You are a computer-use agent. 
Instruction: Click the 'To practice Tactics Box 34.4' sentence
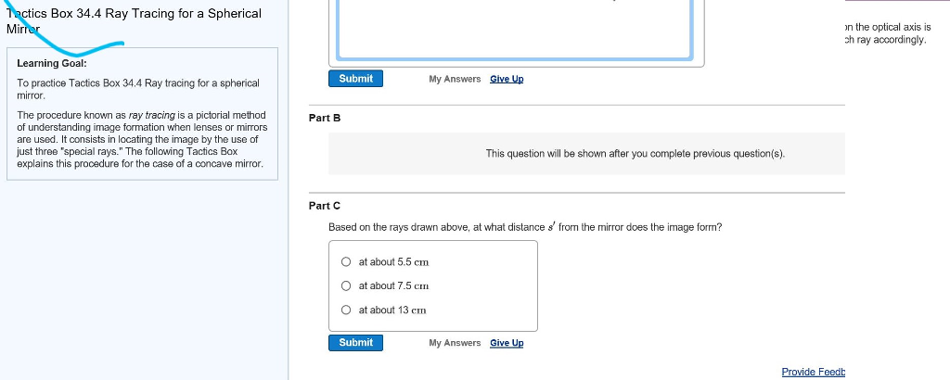pos(137,89)
